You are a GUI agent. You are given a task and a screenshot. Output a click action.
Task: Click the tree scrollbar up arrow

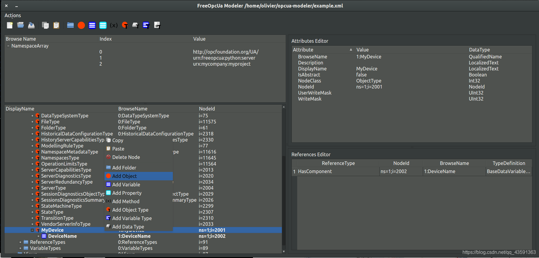click(x=284, y=107)
